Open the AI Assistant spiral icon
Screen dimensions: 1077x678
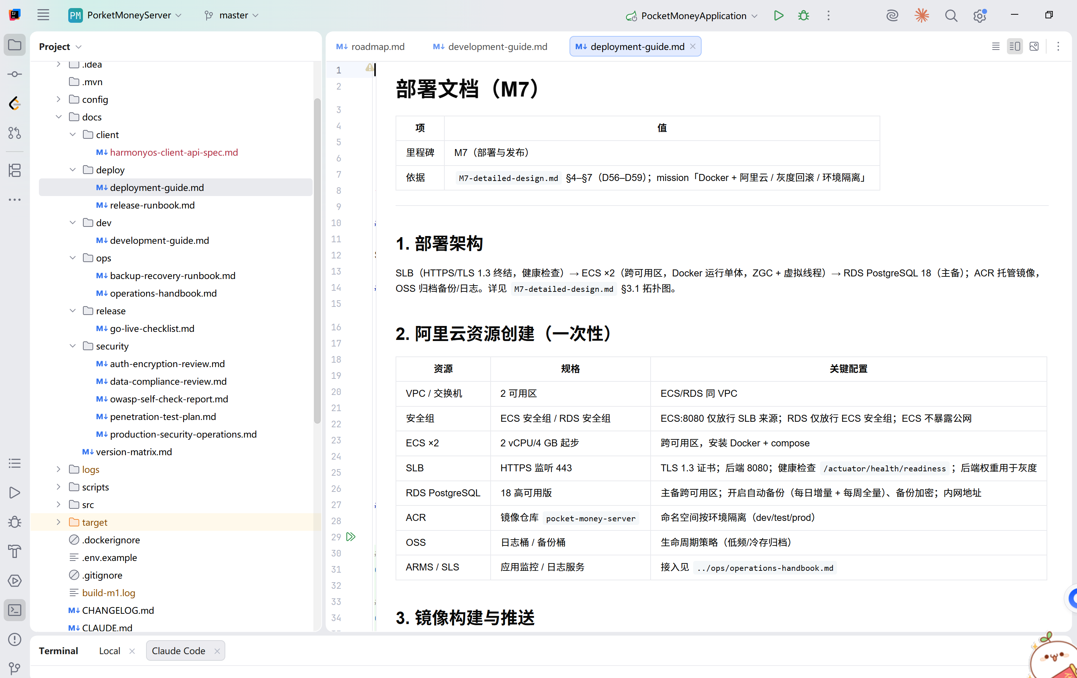coord(892,16)
